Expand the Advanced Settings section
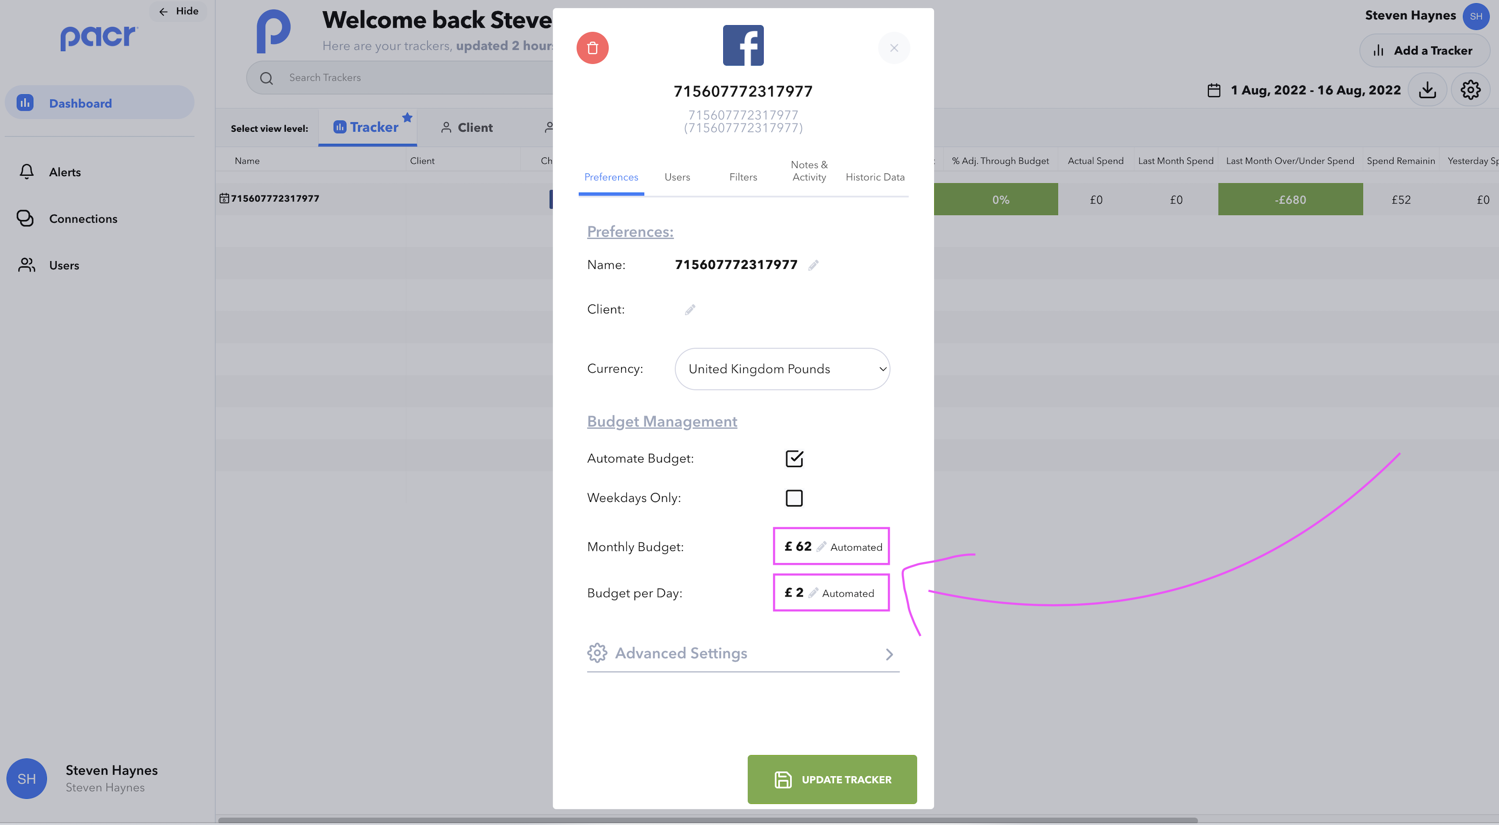 (742, 653)
